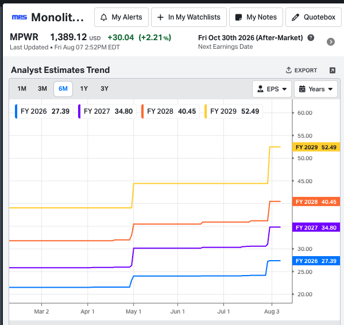Click the 50.00 y-axis label
Screen dimensions: 344x325
(x=305, y=158)
